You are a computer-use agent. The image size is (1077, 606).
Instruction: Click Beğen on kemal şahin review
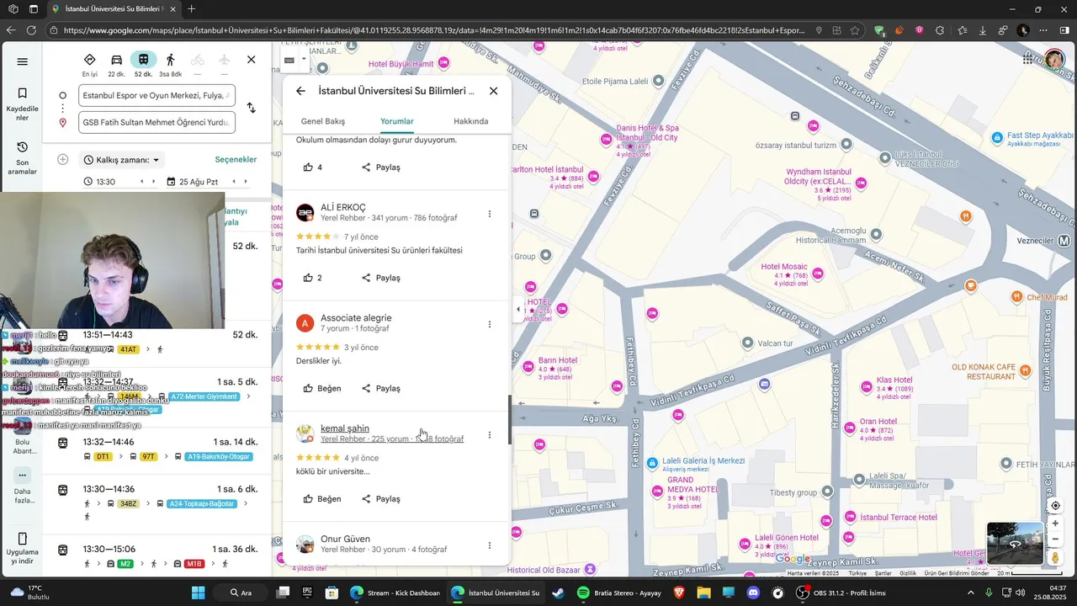click(x=322, y=499)
